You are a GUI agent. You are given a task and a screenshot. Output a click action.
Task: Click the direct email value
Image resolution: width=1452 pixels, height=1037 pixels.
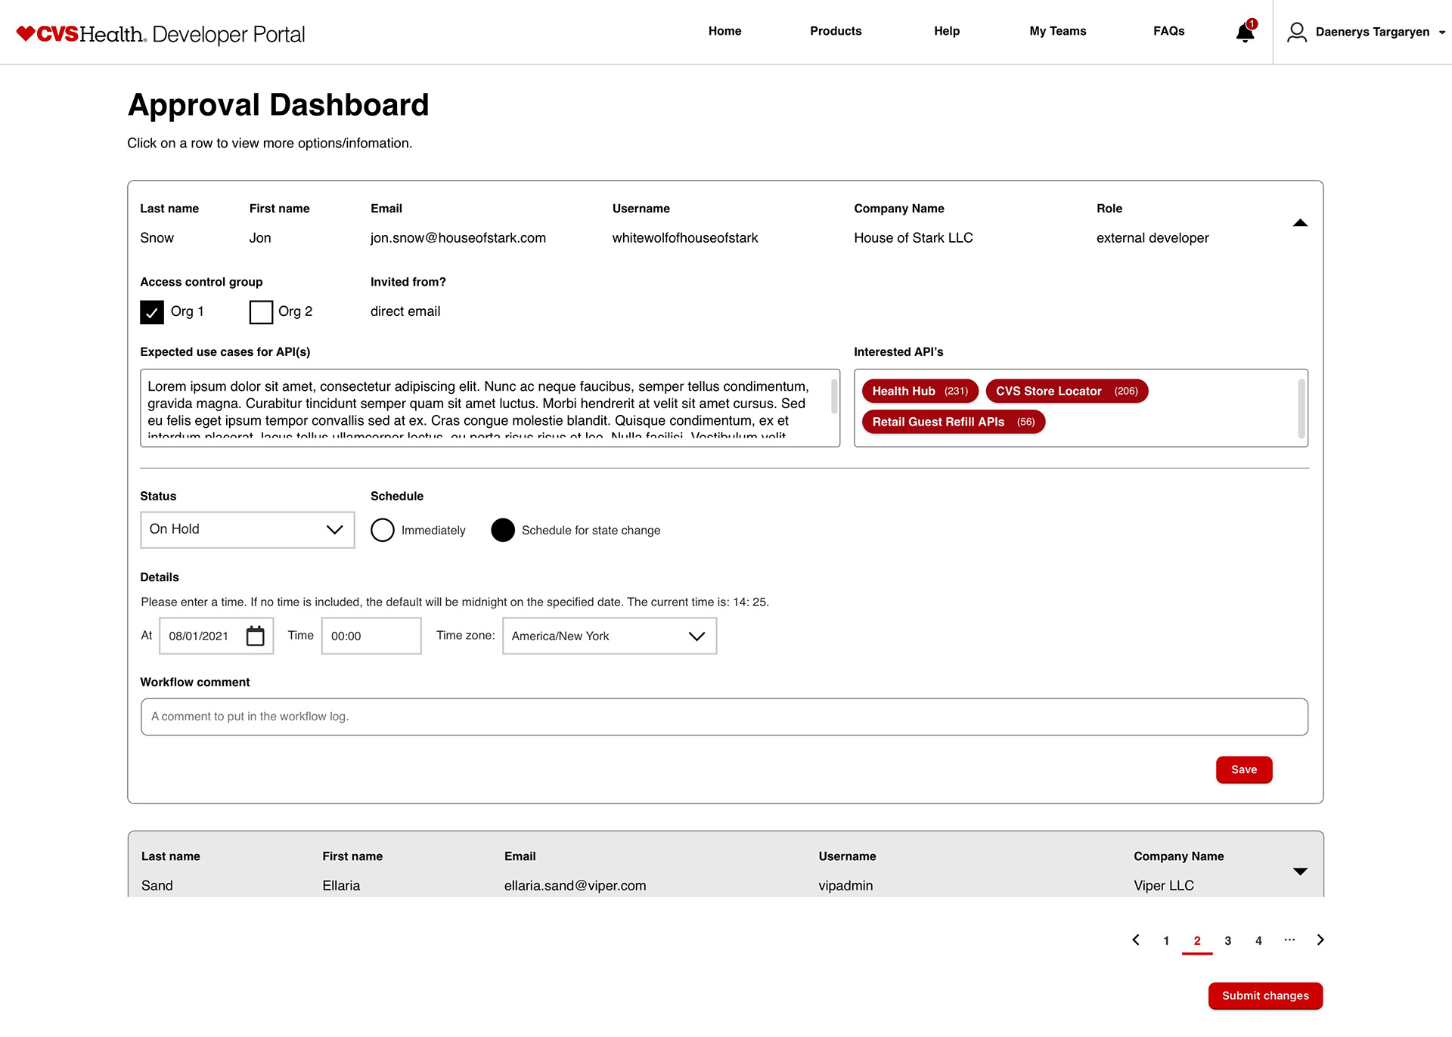tap(405, 311)
